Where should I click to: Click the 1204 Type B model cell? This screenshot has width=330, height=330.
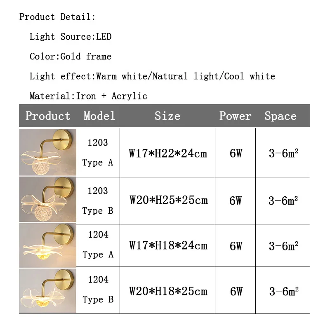98,290
